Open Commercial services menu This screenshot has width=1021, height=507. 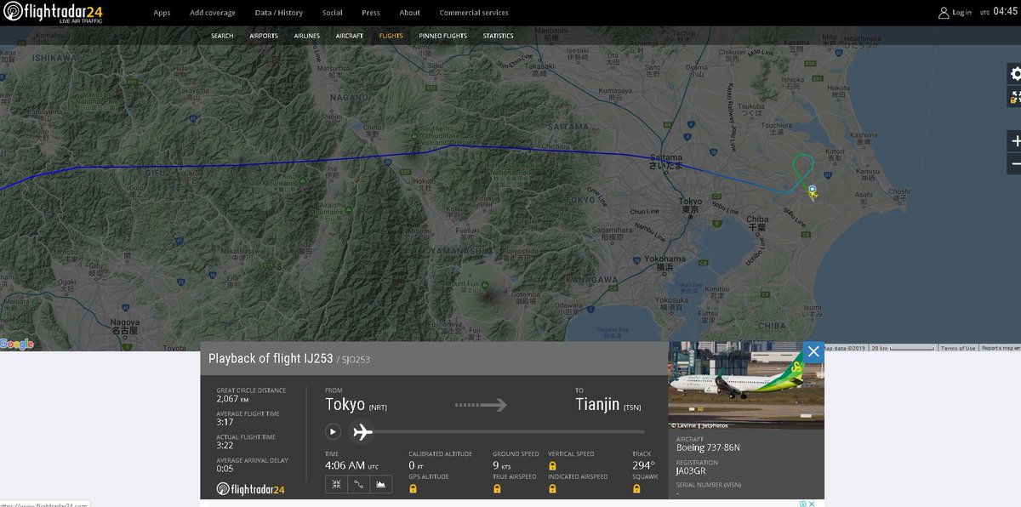474,13
